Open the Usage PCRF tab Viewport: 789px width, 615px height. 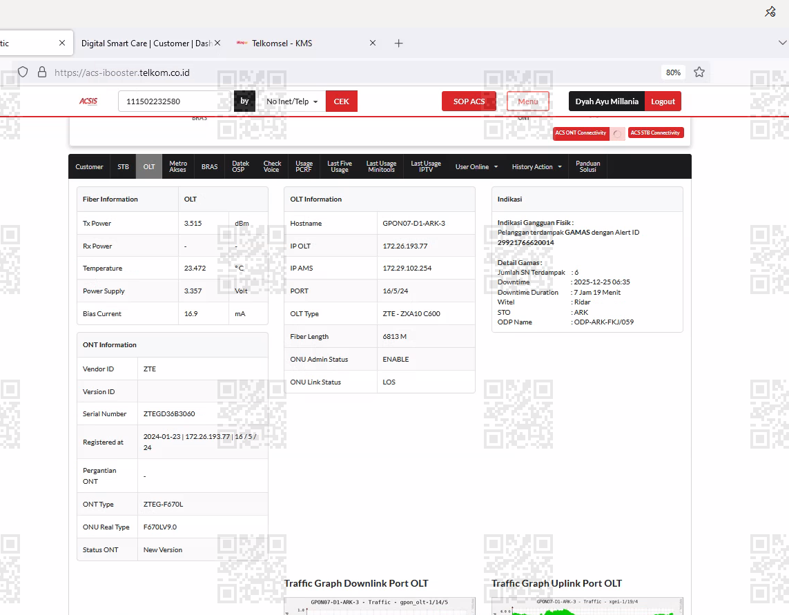coord(304,166)
